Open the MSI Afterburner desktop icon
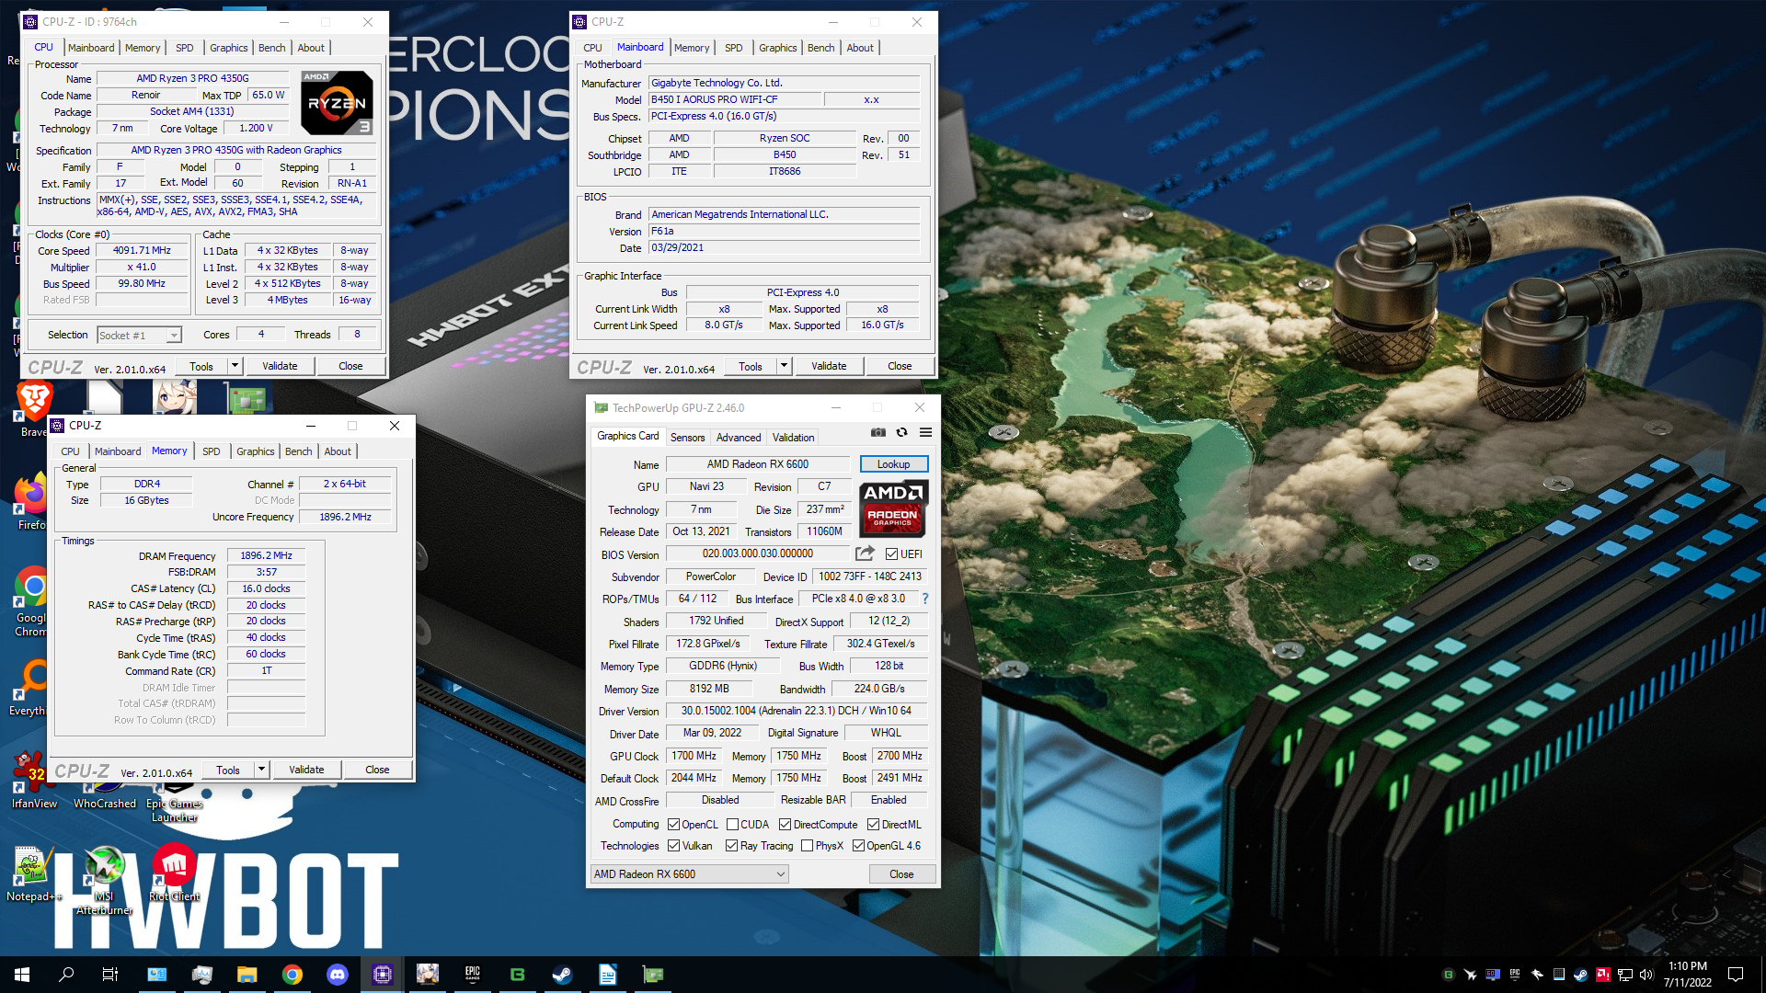The height and width of the screenshot is (993, 1766). coord(105,881)
